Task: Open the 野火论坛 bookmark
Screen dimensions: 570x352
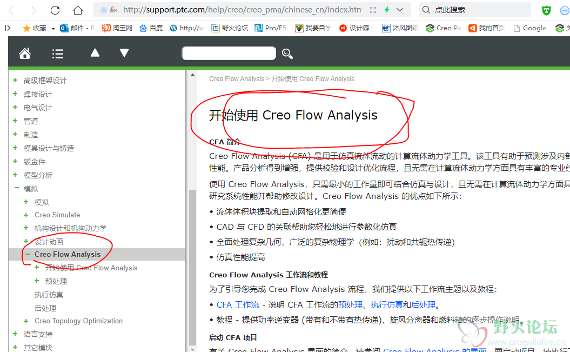Action: 230,28
